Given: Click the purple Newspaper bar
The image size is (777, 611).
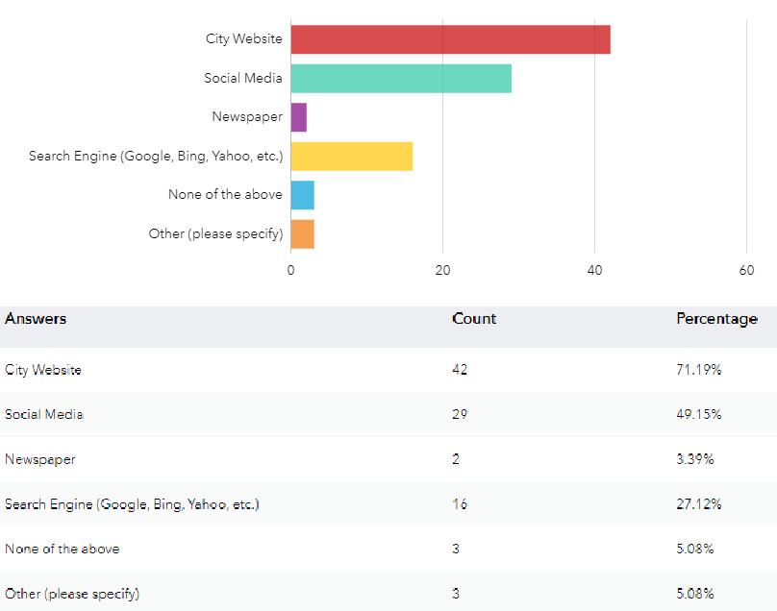Looking at the screenshot, I should pos(299,117).
